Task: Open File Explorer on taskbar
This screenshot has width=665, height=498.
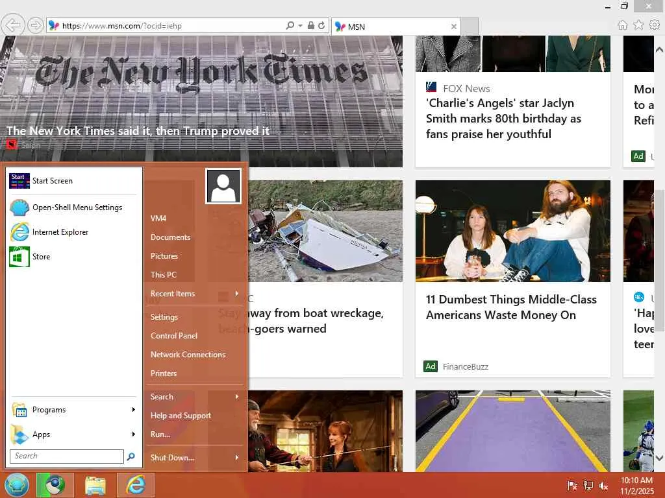Action: [x=95, y=485]
